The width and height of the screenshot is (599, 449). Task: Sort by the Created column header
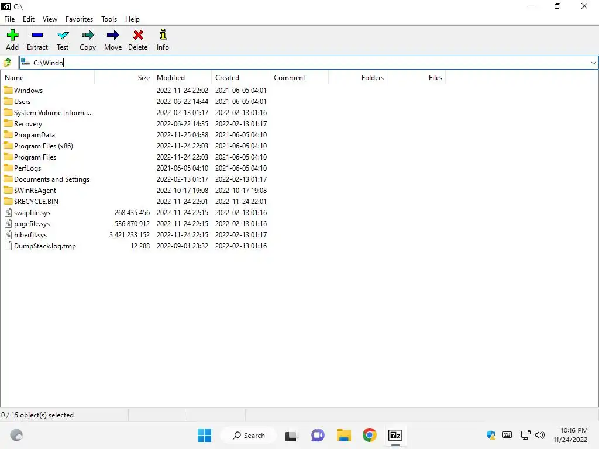(240, 78)
